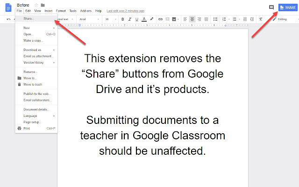This screenshot has height=187, width=299.
Task: Click the document title Before
Action: coord(23,5)
